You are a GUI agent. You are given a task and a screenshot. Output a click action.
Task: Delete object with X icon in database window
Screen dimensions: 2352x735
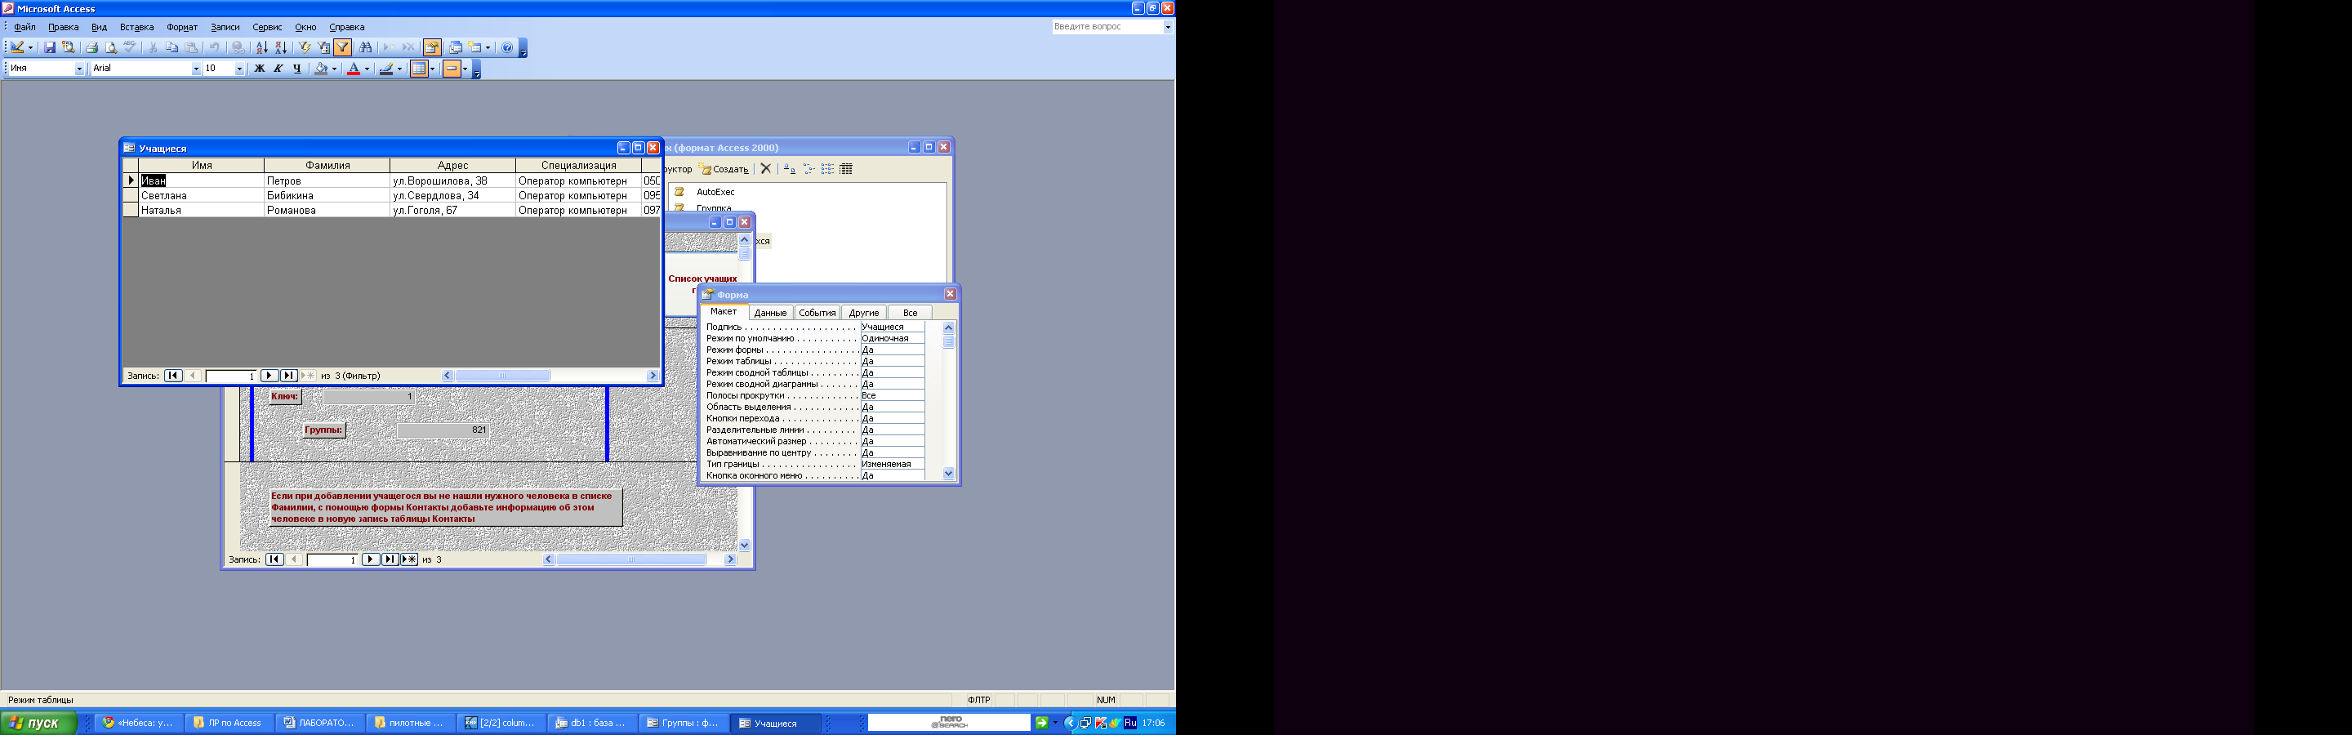766,169
